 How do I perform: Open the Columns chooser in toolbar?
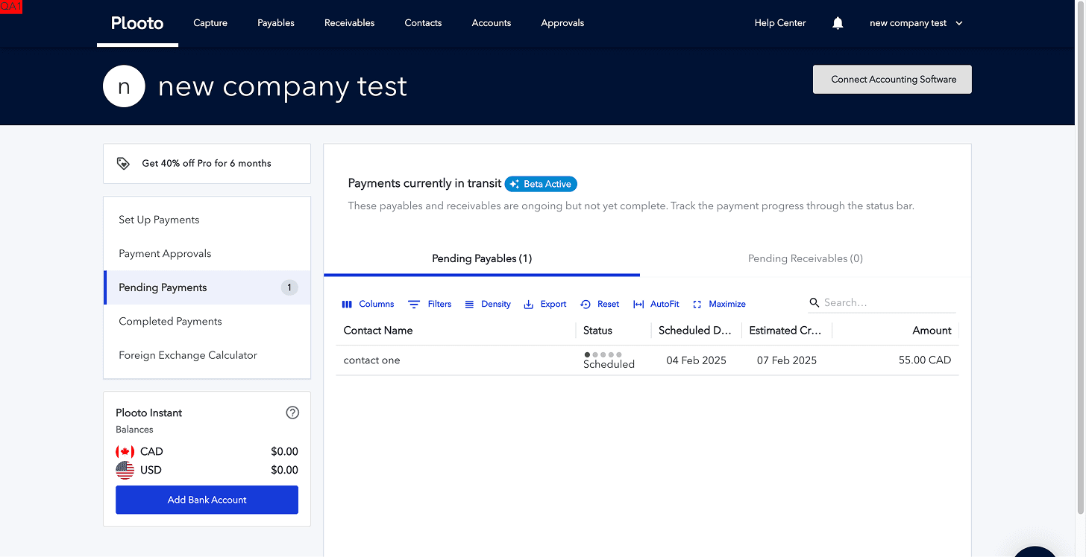point(368,304)
